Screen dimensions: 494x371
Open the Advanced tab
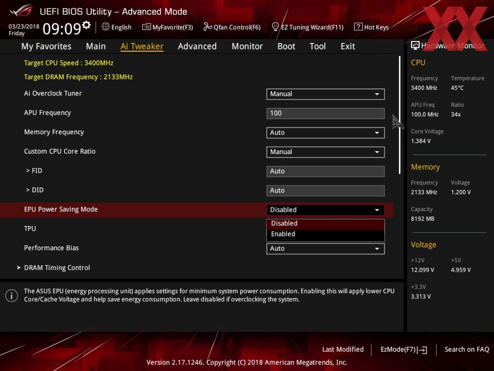pos(197,46)
